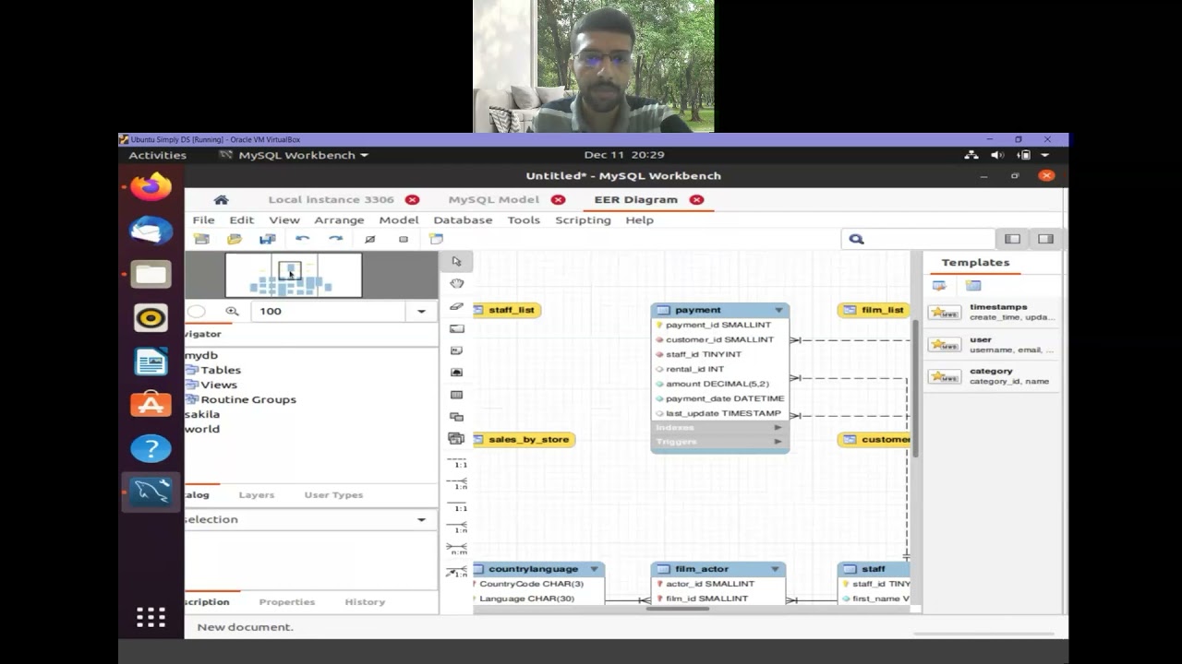Select the Place New Table tool
Screen dimensions: 1182x664
click(456, 395)
